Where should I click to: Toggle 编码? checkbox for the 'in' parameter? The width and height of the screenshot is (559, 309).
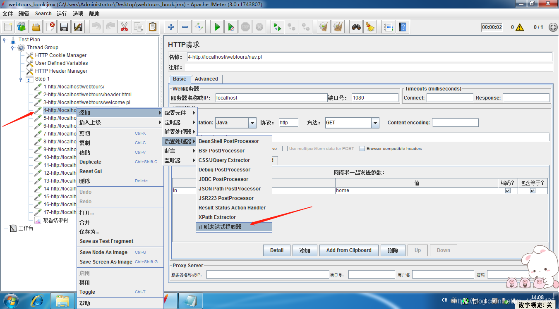coord(508,190)
